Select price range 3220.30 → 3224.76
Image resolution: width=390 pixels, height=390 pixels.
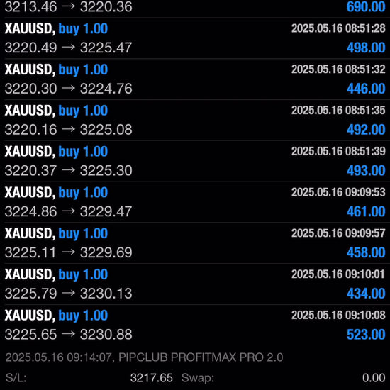click(68, 89)
